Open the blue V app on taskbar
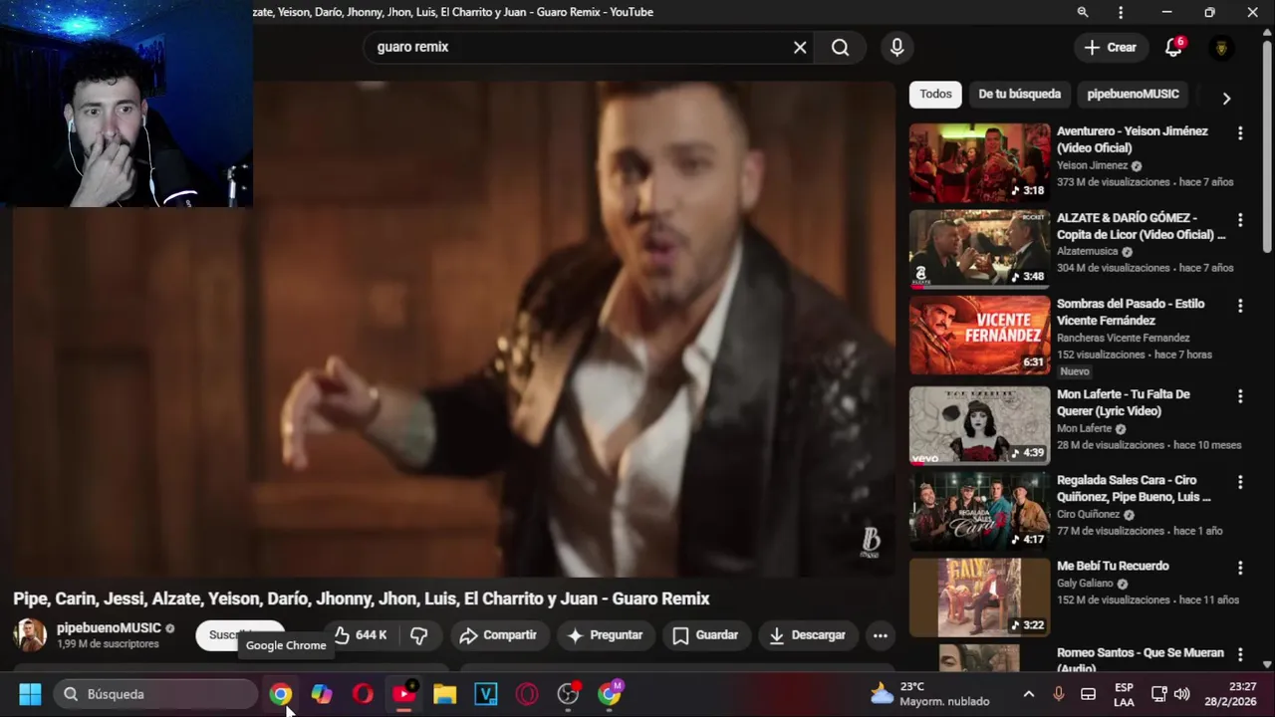The width and height of the screenshot is (1275, 717). (x=486, y=694)
